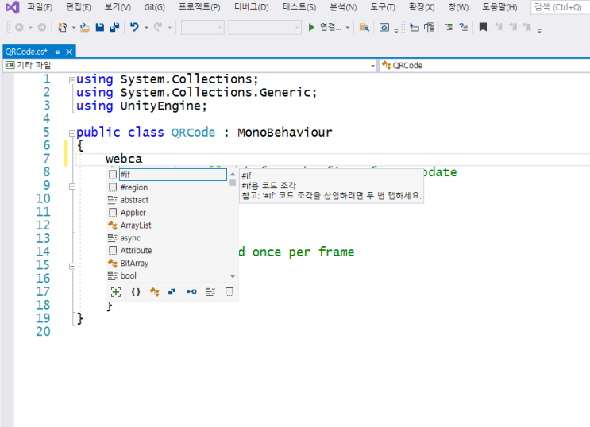Screen dimensions: 590x427
Task: Open the 도구(T) menu
Action: (383, 7)
